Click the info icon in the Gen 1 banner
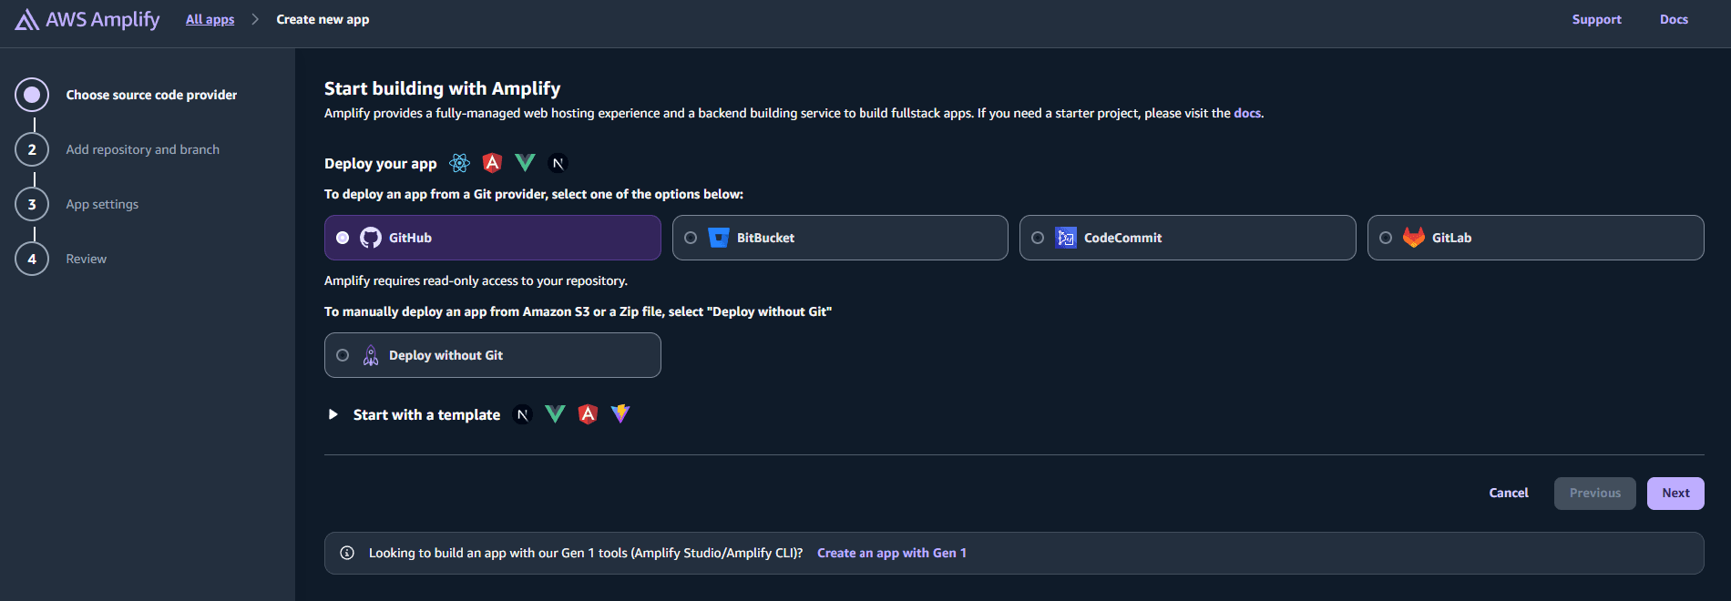The width and height of the screenshot is (1731, 601). tap(347, 553)
